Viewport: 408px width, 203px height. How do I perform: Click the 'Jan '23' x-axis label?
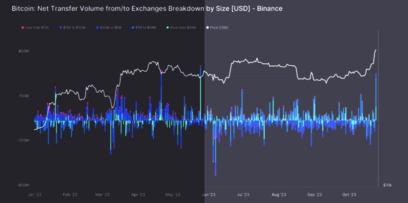[34, 195]
